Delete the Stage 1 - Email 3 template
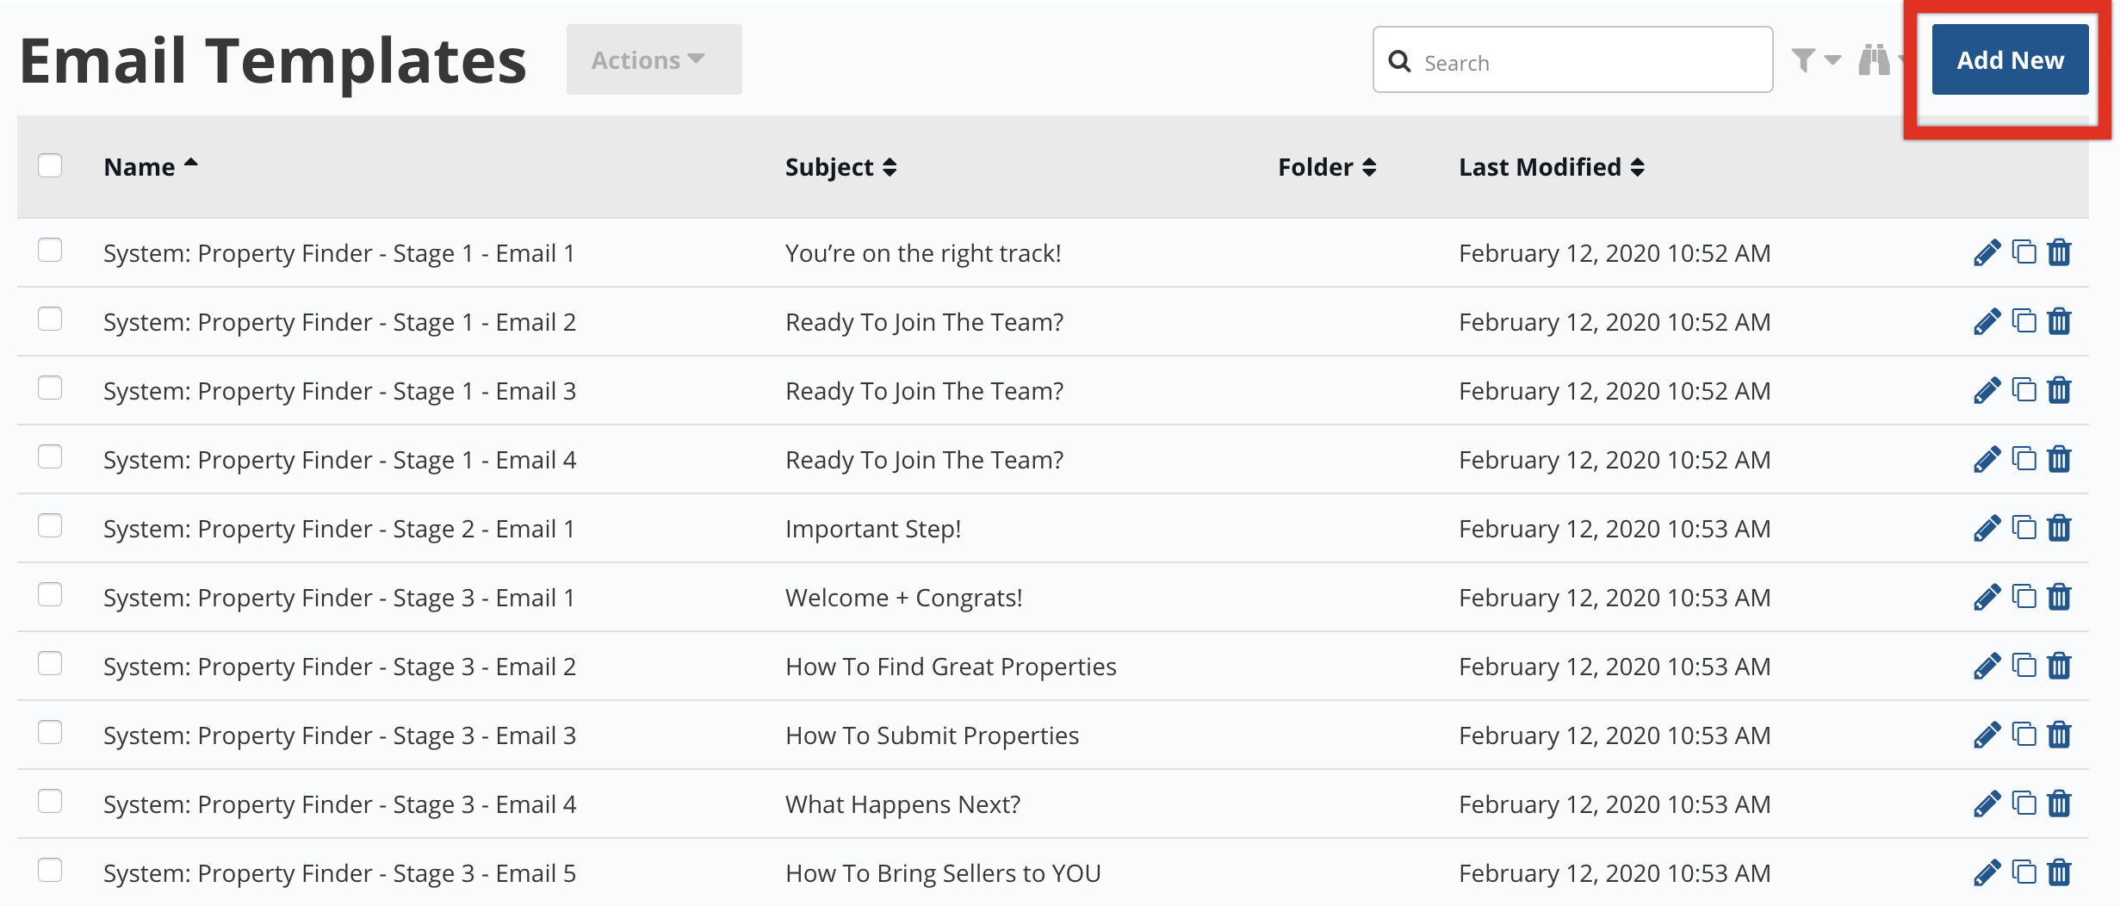The width and height of the screenshot is (2120, 906). (2059, 390)
